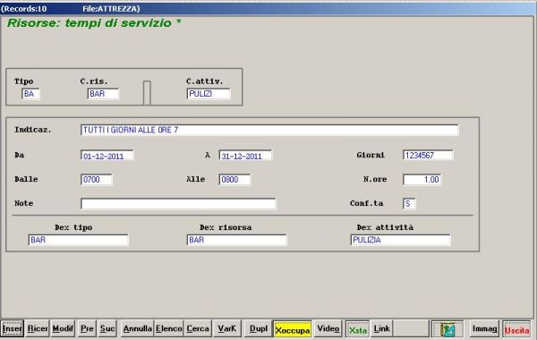The image size is (537, 340).
Task: Open the Ricer search button
Action: pyautogui.click(x=38, y=328)
